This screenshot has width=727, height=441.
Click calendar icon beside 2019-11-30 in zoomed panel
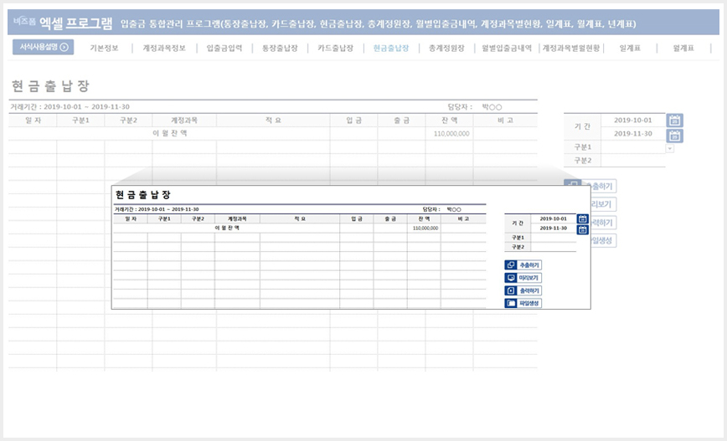pos(582,230)
